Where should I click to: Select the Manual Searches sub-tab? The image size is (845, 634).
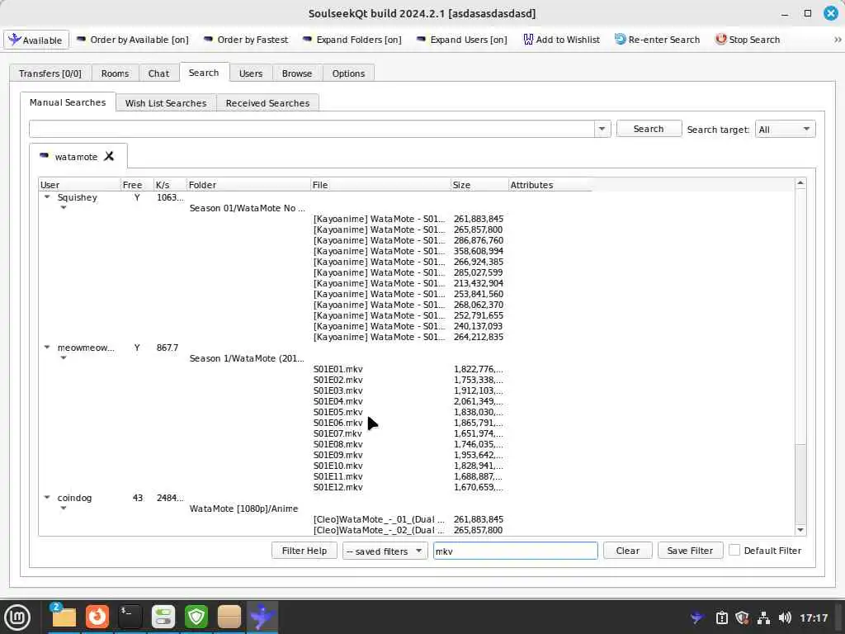(x=68, y=102)
